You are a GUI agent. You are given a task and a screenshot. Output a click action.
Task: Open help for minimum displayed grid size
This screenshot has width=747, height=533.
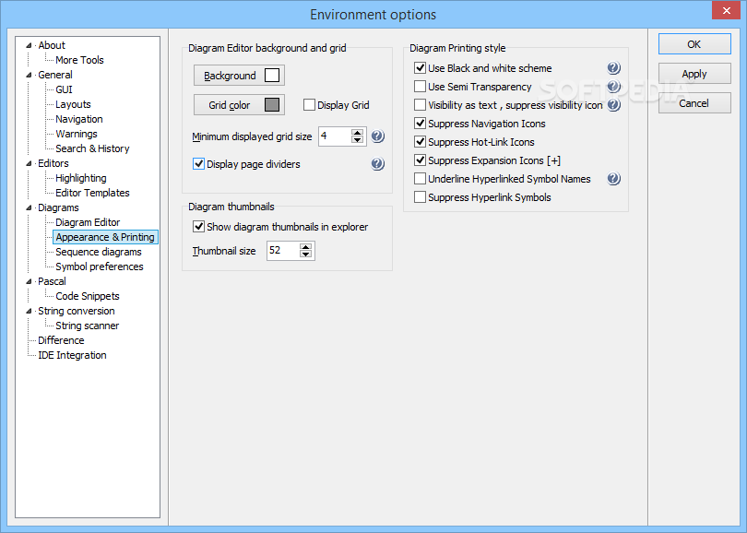click(378, 136)
